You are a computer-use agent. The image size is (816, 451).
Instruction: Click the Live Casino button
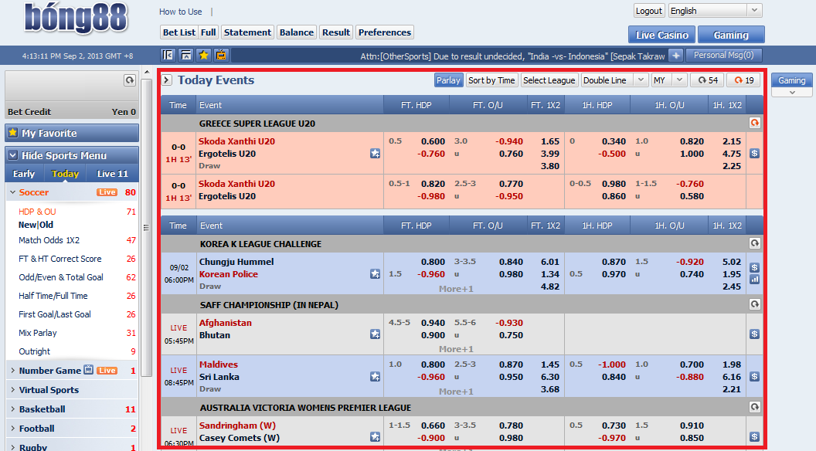pyautogui.click(x=661, y=35)
